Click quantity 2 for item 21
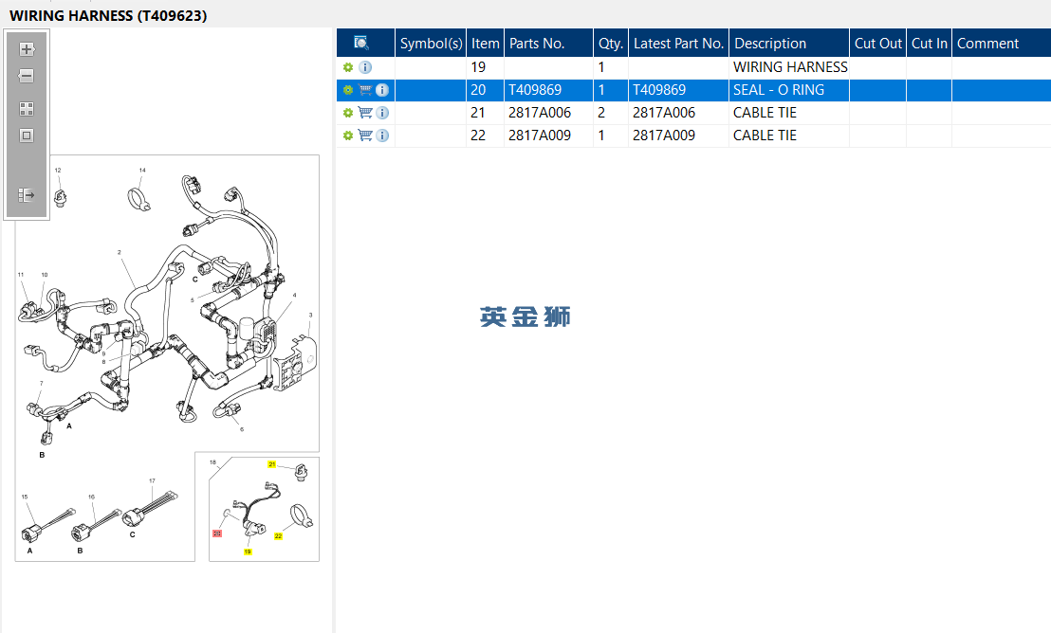Screen dimensions: 1051x633 coord(601,113)
